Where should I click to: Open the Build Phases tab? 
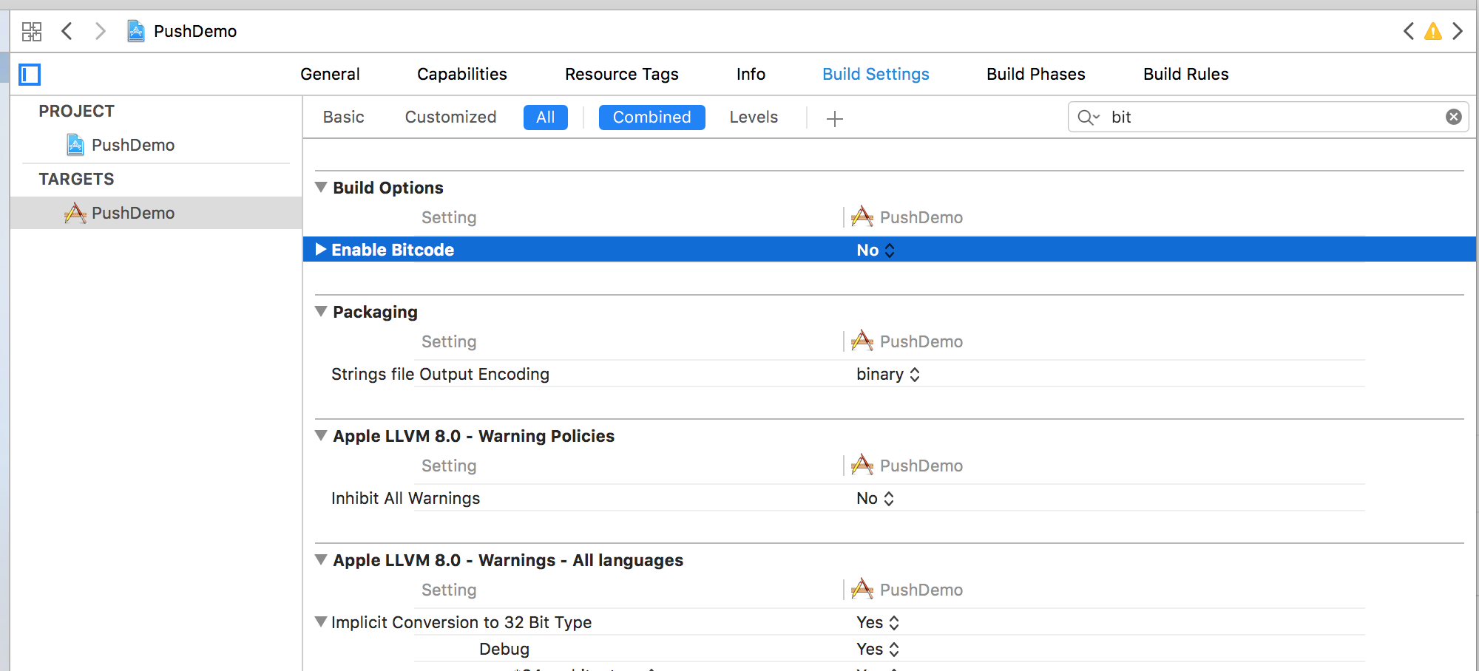click(x=1035, y=74)
